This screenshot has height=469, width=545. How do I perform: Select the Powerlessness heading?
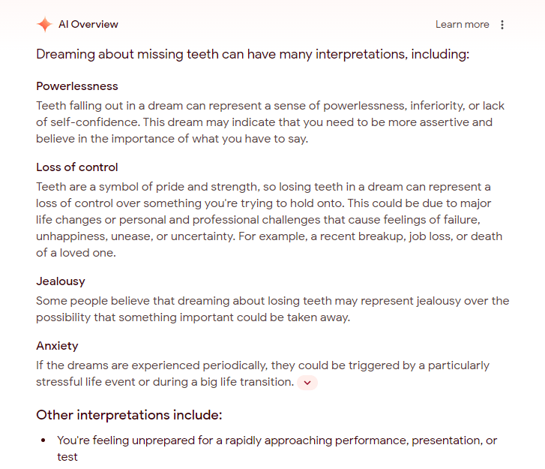(77, 86)
